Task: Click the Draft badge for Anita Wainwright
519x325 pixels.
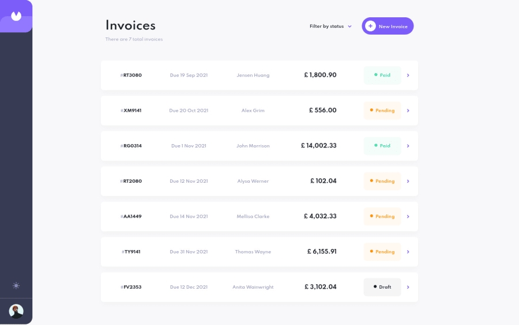Action: pyautogui.click(x=382, y=288)
